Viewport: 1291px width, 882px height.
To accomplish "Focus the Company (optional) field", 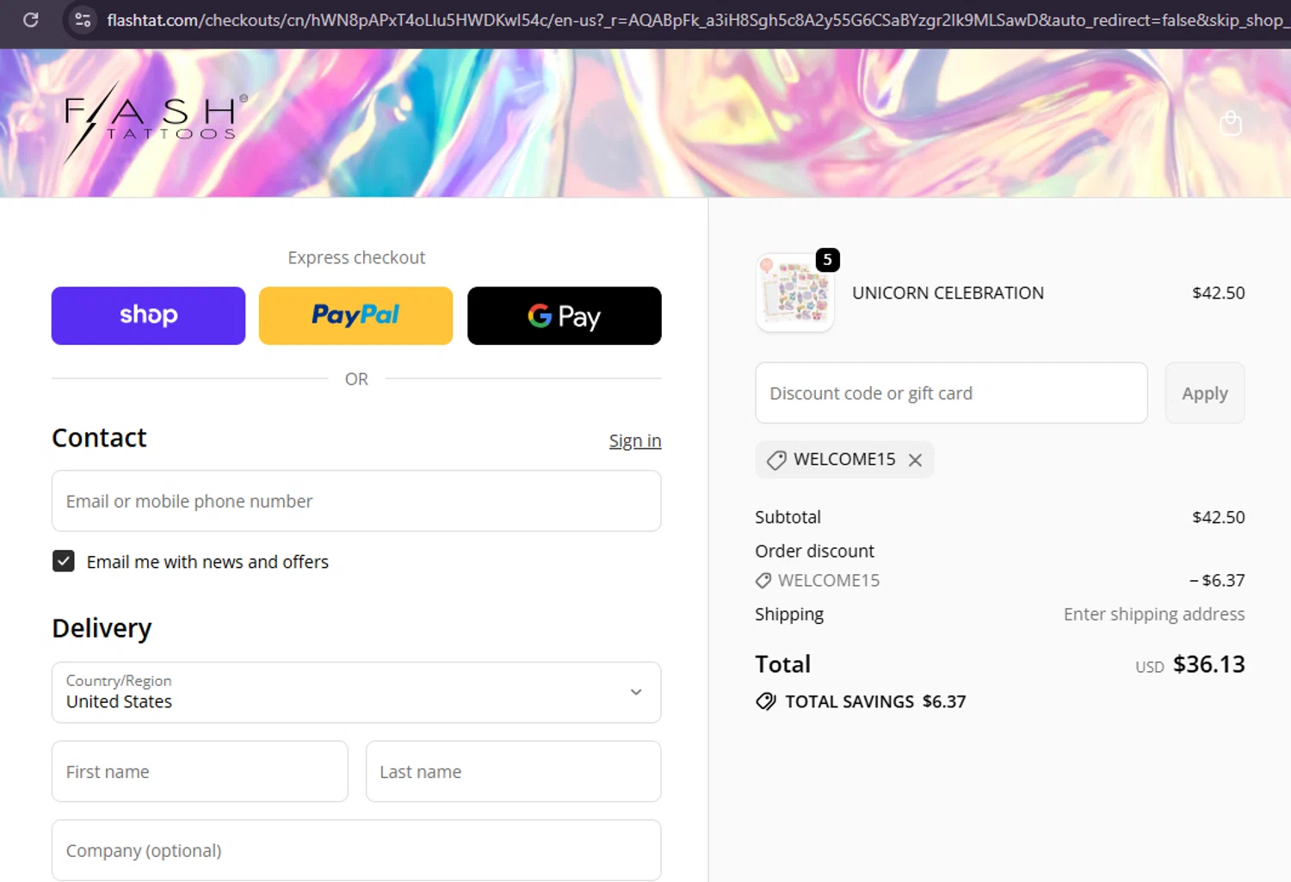I will pyautogui.click(x=356, y=850).
